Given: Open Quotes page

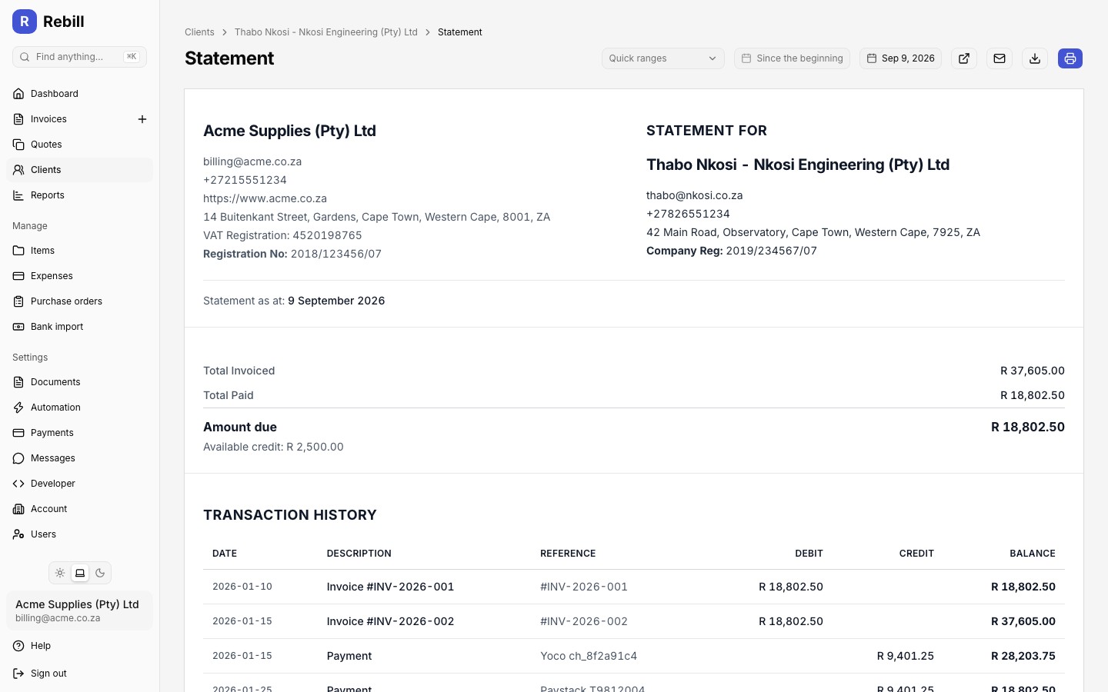Looking at the screenshot, I should tap(79, 145).
